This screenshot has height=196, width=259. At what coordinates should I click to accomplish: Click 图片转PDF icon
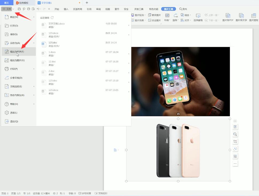pyautogui.click(x=228, y=17)
